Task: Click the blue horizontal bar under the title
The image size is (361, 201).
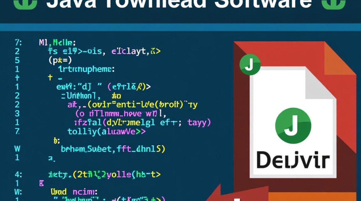Action: coord(180,27)
